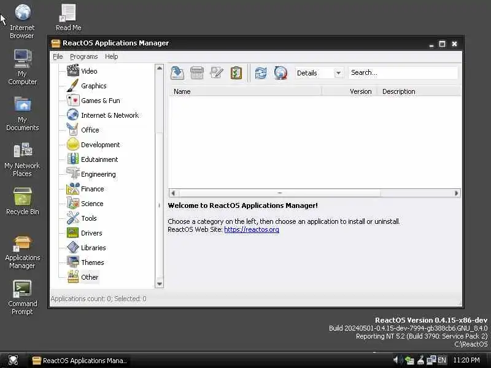Select the Development yellow helmet icon
Image resolution: width=491 pixels, height=368 pixels.
(x=72, y=144)
